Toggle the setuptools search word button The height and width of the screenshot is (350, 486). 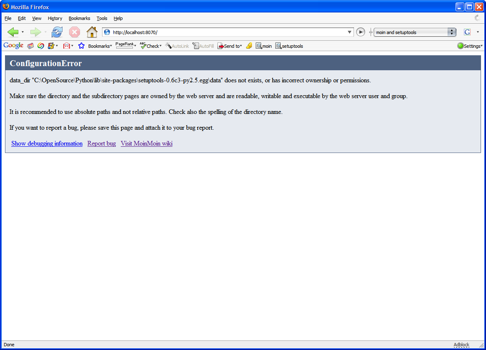pyautogui.click(x=289, y=46)
